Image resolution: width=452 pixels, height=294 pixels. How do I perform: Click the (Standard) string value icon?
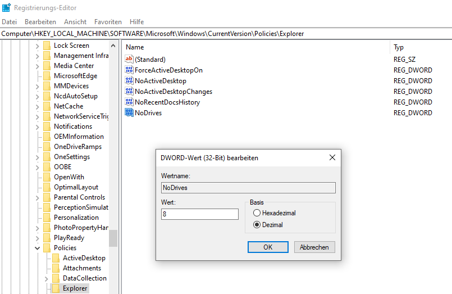click(x=129, y=59)
